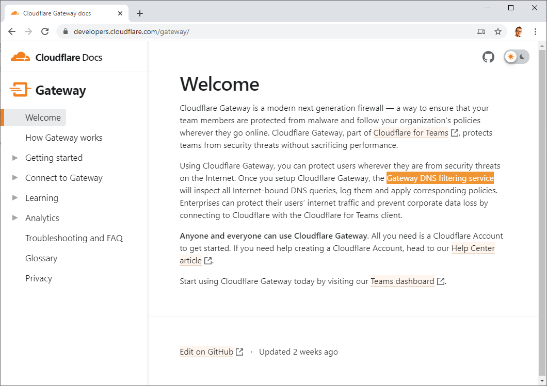Click Edit on GitHub link
Screen dimensions: 547x386
206,352
